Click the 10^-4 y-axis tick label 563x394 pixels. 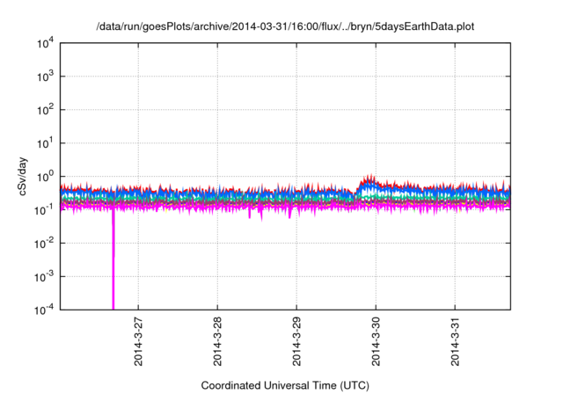click(44, 310)
